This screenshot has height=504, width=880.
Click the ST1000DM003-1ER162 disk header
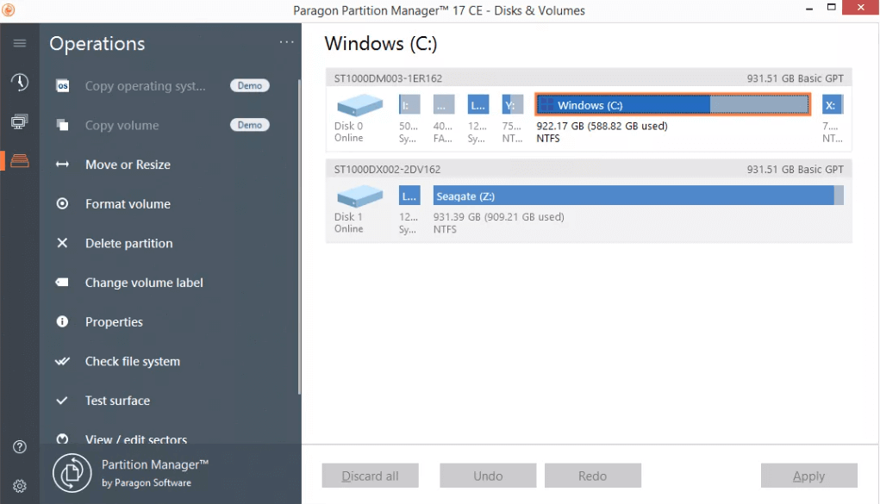(x=589, y=78)
